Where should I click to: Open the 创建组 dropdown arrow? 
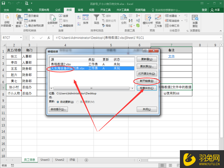pos(180,16)
